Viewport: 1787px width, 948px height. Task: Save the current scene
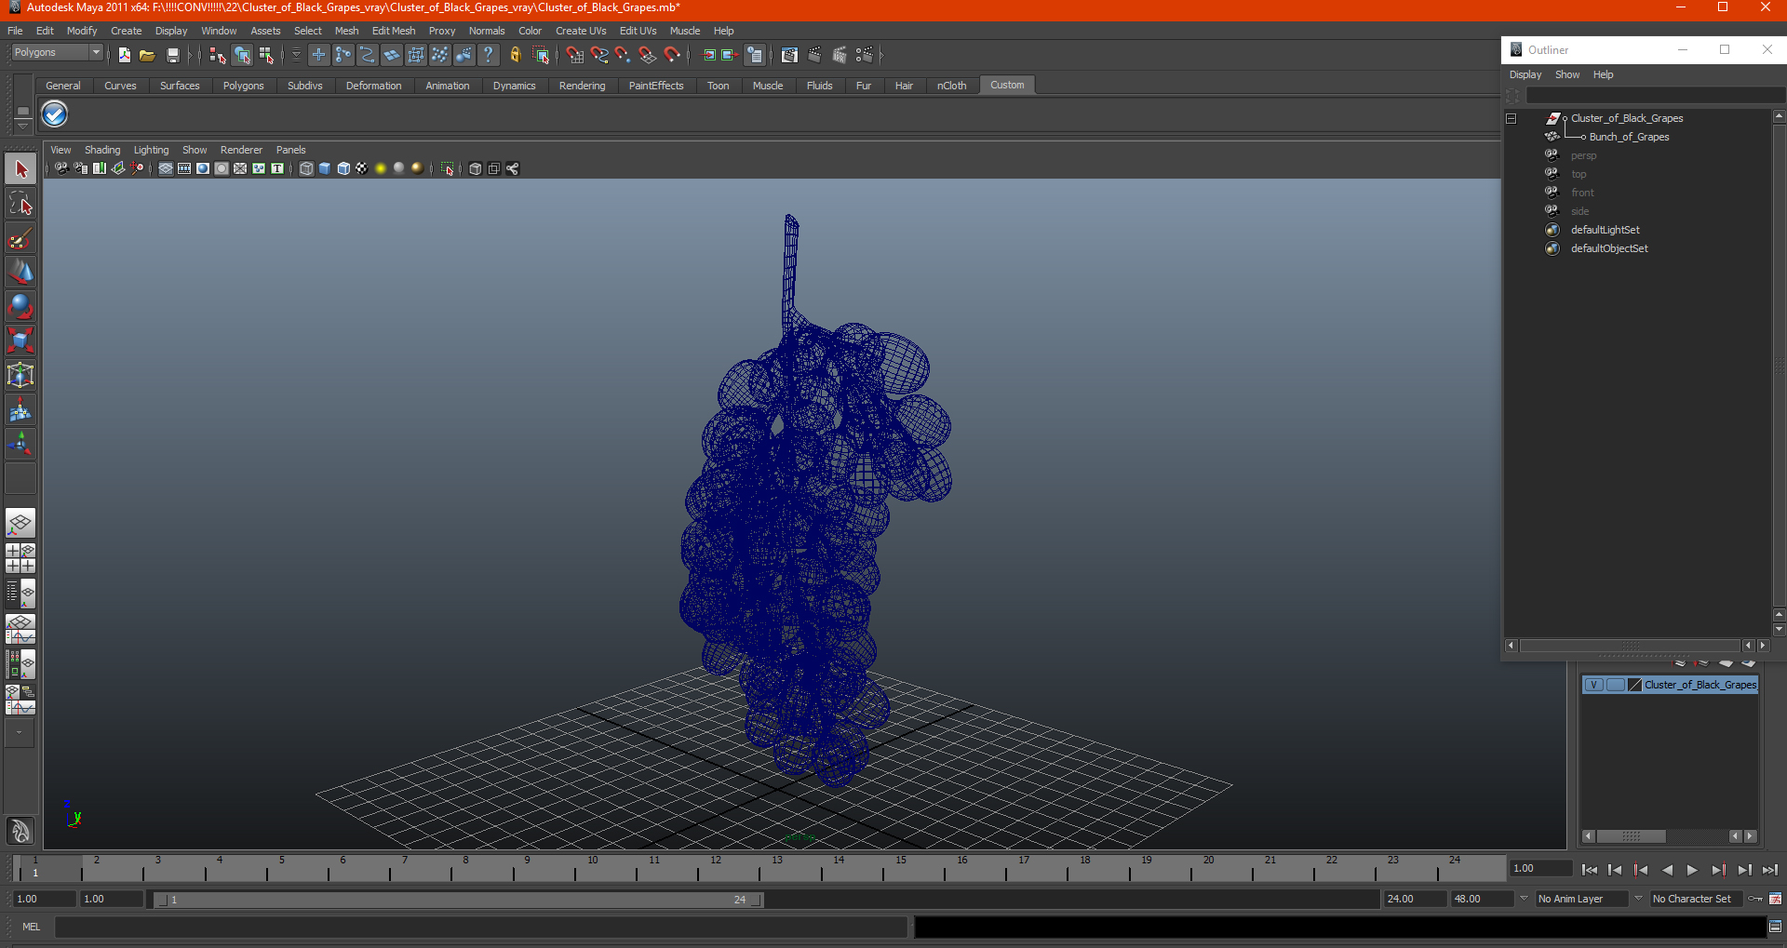[172, 56]
